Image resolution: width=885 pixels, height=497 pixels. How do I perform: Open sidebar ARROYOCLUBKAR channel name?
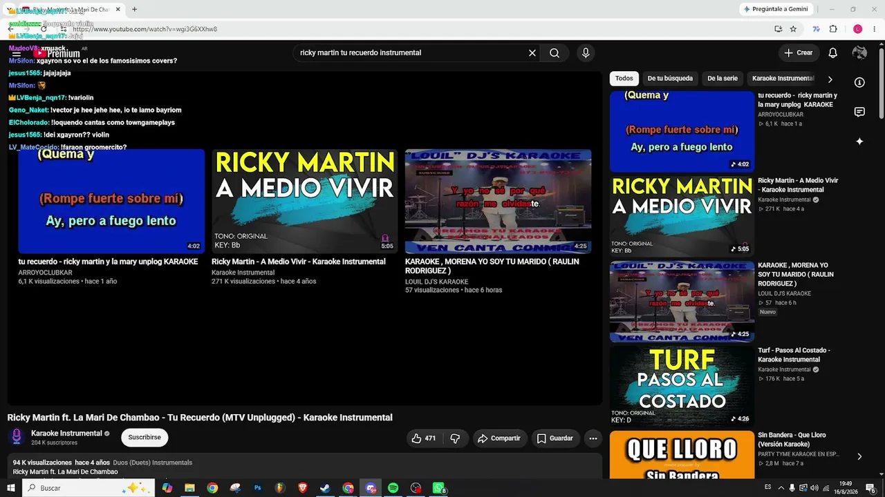point(781,115)
